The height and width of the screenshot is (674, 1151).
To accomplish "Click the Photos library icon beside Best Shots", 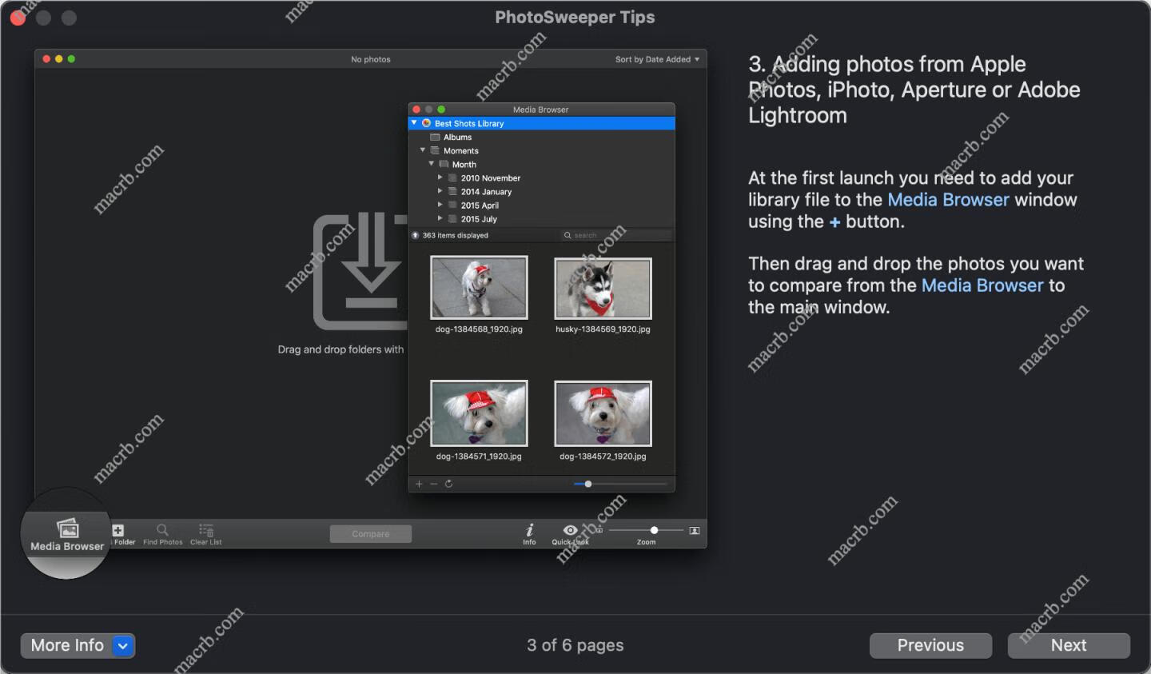I will click(x=427, y=123).
